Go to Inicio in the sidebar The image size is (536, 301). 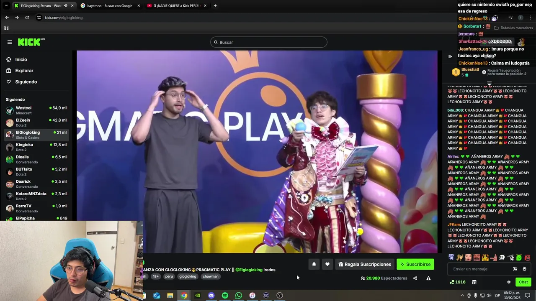pos(21,59)
